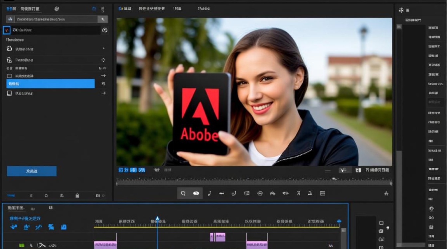The width and height of the screenshot is (447, 249).
Task: Click the last blue square icon in timeline tool row
Action: [64, 227]
